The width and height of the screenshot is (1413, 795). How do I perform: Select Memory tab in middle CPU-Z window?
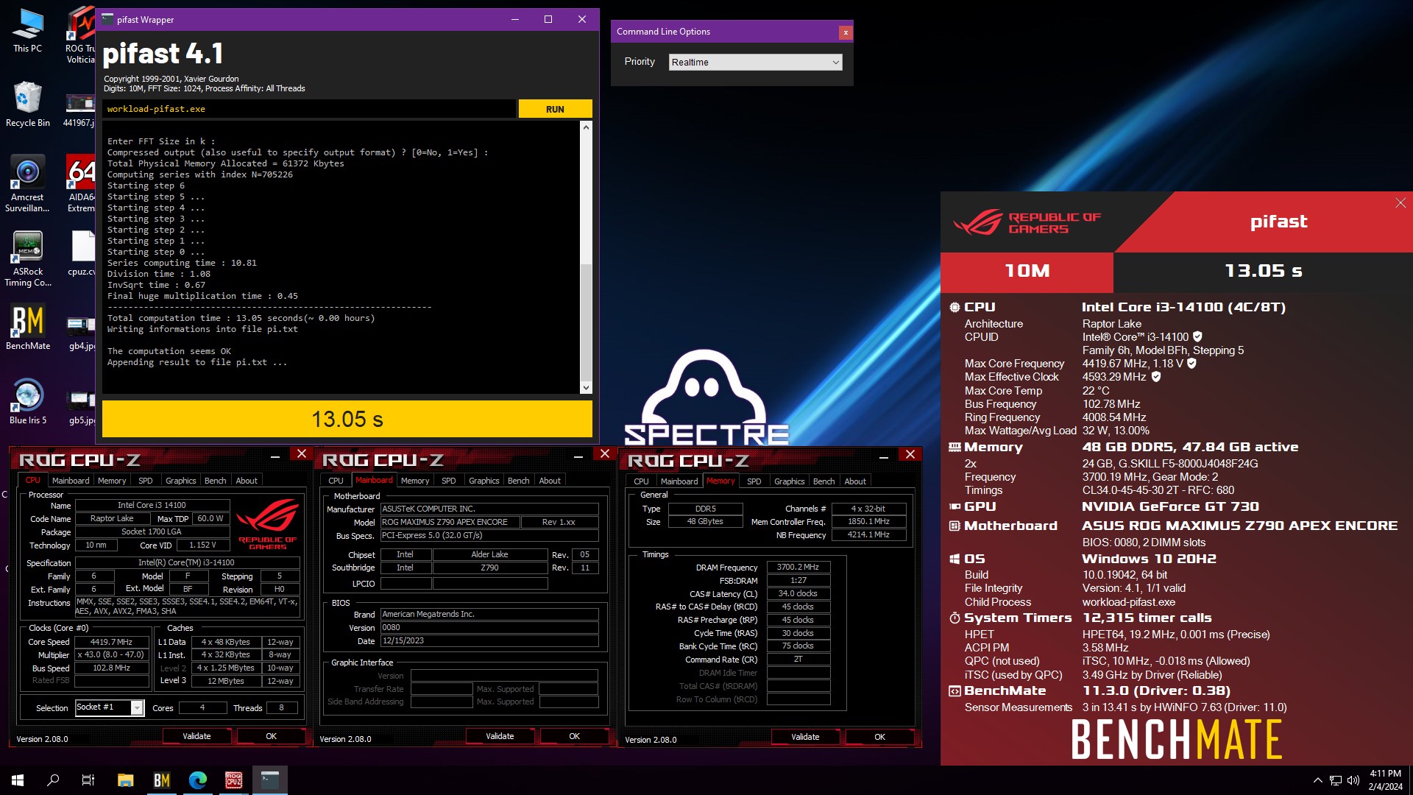[x=415, y=481]
